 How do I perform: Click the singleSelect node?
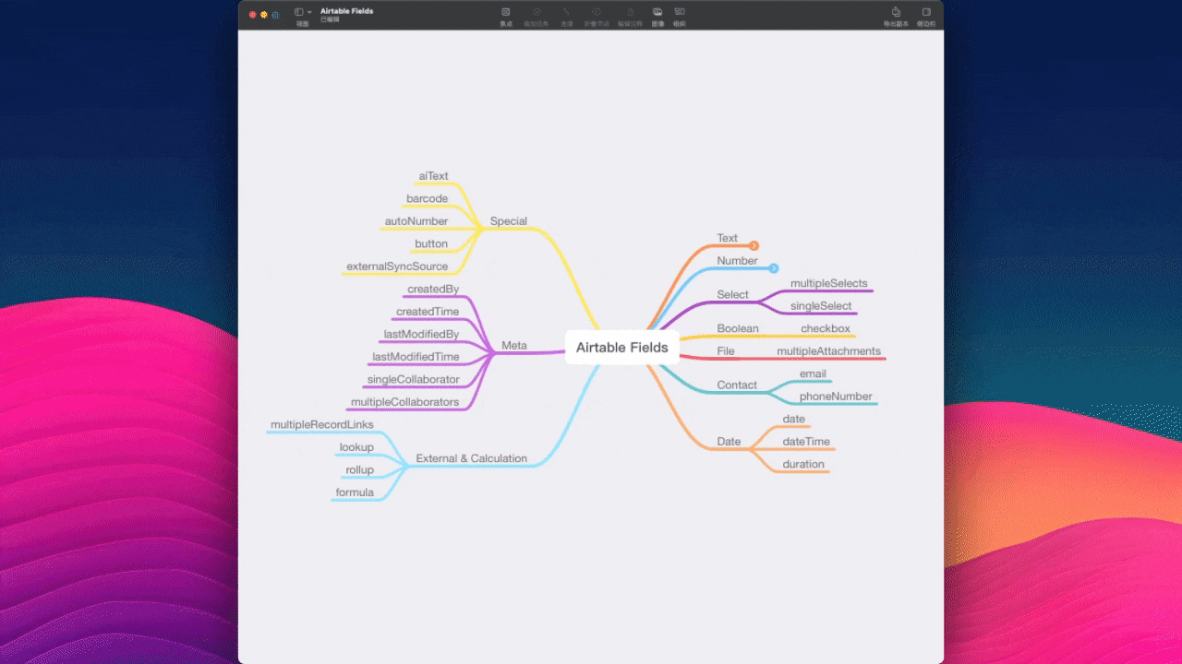[x=821, y=306]
